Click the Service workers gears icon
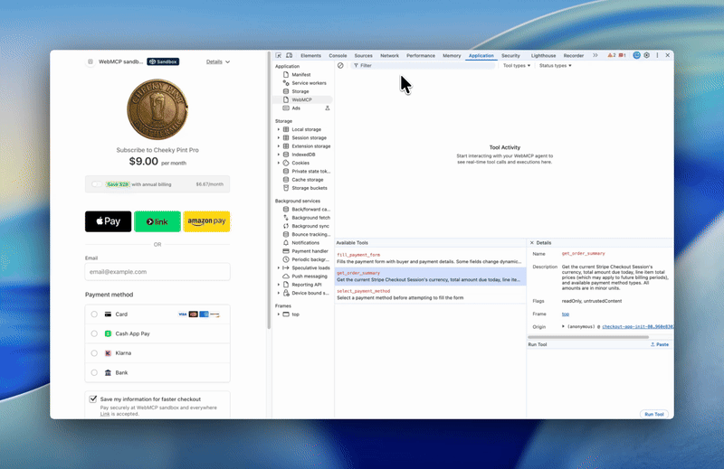Screen dimensions: 724x469 coord(286,83)
